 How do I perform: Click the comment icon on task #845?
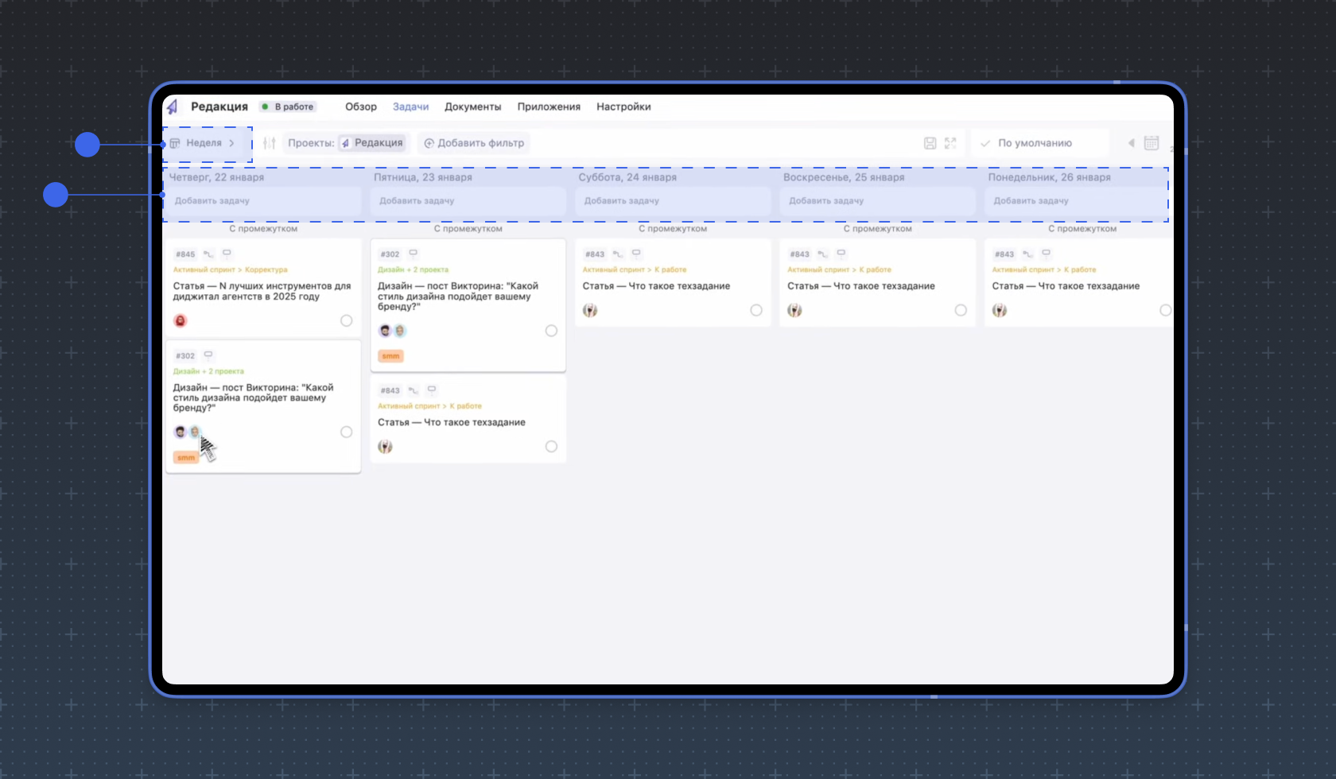227,254
